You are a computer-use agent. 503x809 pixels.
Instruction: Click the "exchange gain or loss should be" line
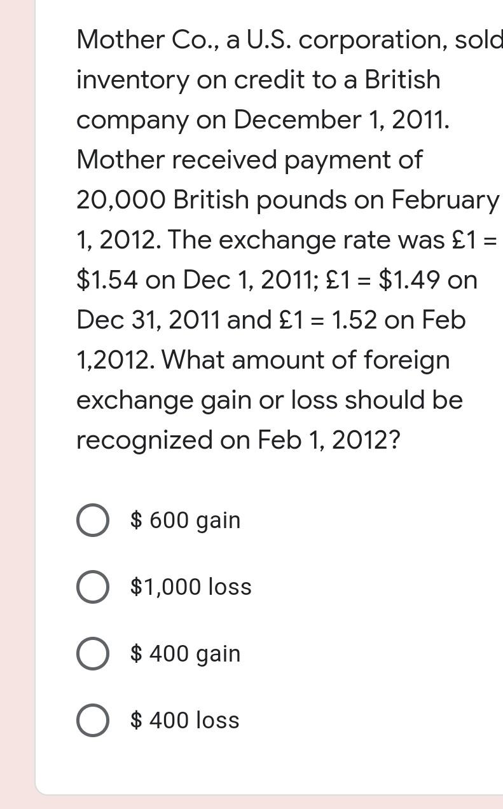coord(270,400)
